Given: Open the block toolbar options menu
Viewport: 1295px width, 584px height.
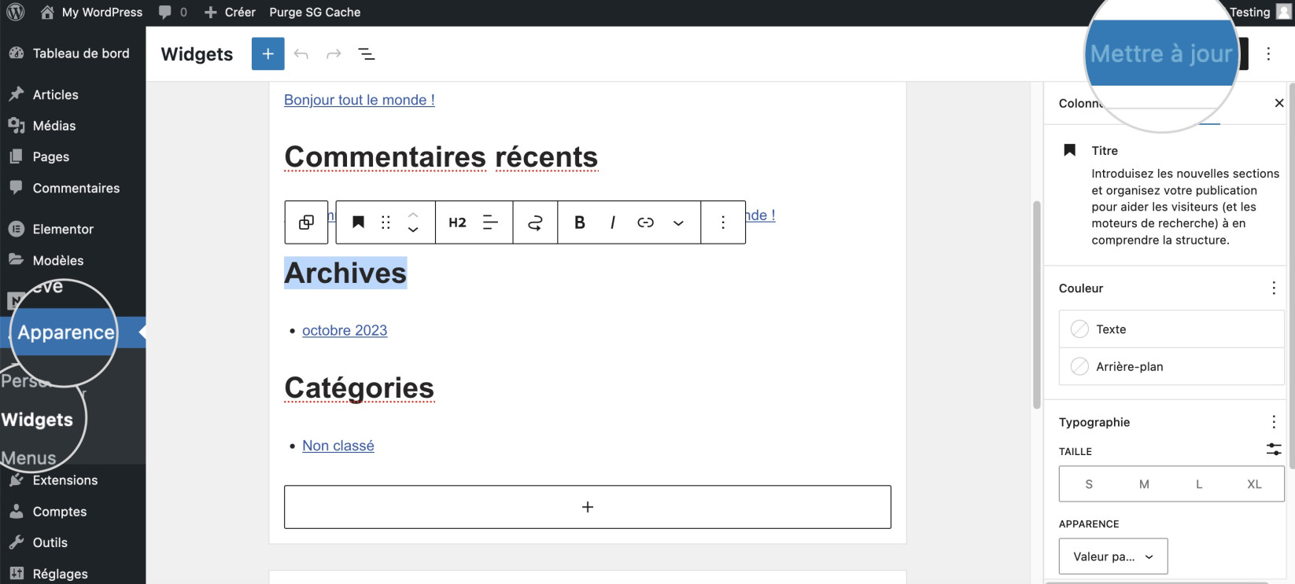Looking at the screenshot, I should click(x=723, y=222).
